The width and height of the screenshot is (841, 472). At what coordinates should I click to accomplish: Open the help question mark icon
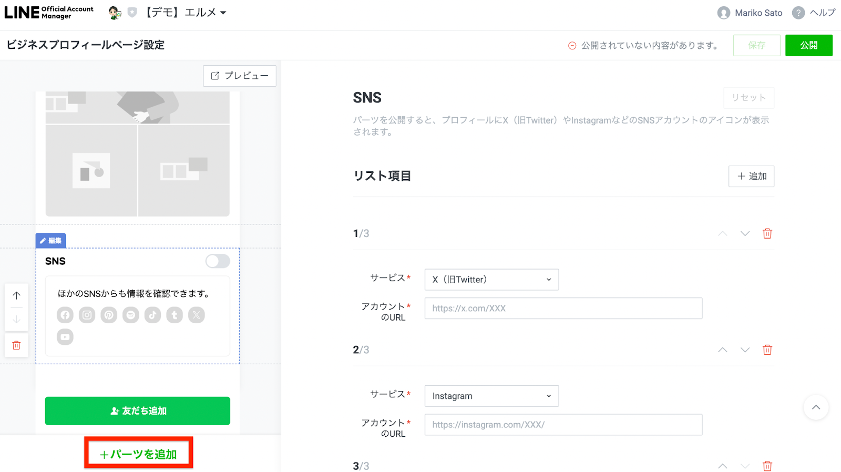[x=798, y=13]
